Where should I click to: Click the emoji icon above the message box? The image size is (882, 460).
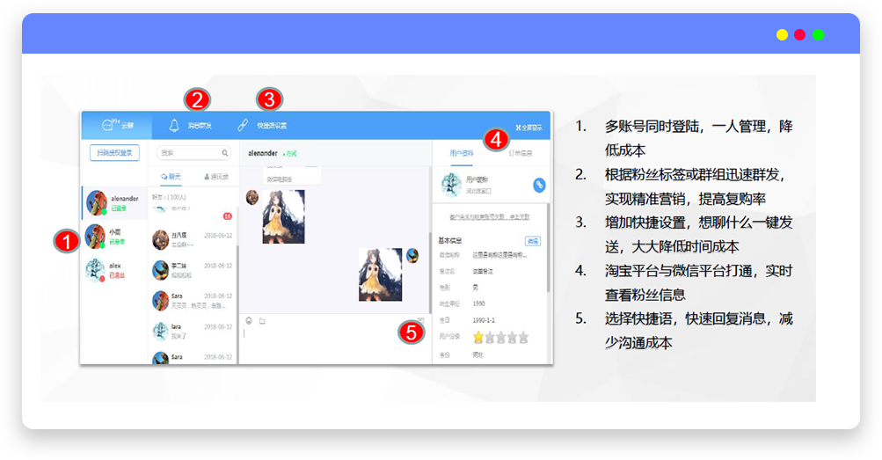(249, 321)
